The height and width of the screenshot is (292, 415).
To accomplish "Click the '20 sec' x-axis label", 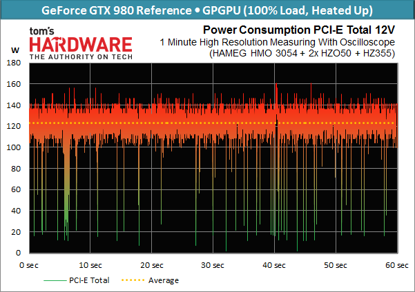I will pos(152,265).
